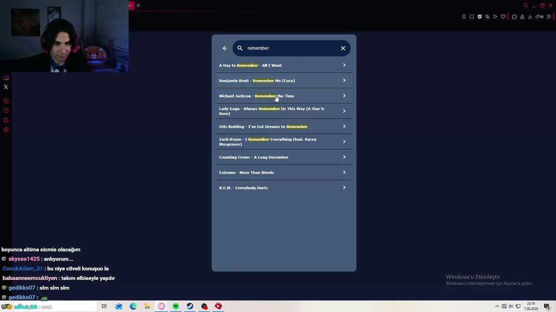Open the taskbar clock showing 23:19
Image resolution: width=556 pixels, height=312 pixels.
(531, 306)
